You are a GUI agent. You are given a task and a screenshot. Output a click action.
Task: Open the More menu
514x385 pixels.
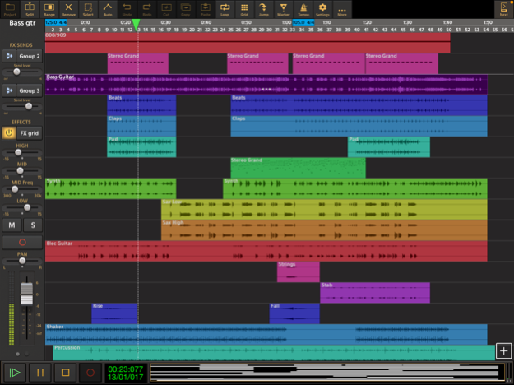[x=342, y=9]
